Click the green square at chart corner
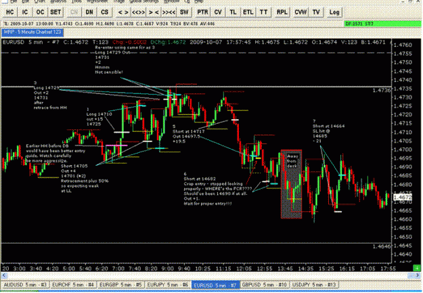This screenshot has height=293, width=423. click(417, 268)
